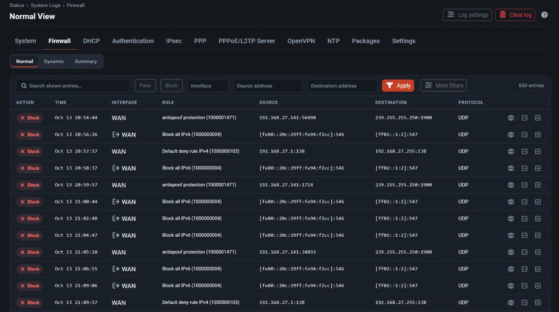Screen dimensions: 559x312
Task: Click the TIME column header
Action: coord(61,103)
